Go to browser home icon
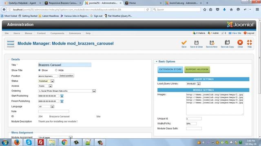The image size is (261, 146). (x=231, y=10)
